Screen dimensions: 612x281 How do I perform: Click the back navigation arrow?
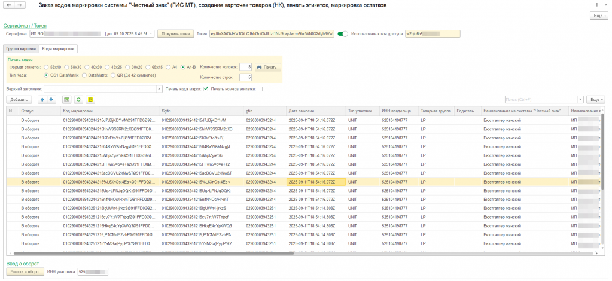[x=7, y=5]
